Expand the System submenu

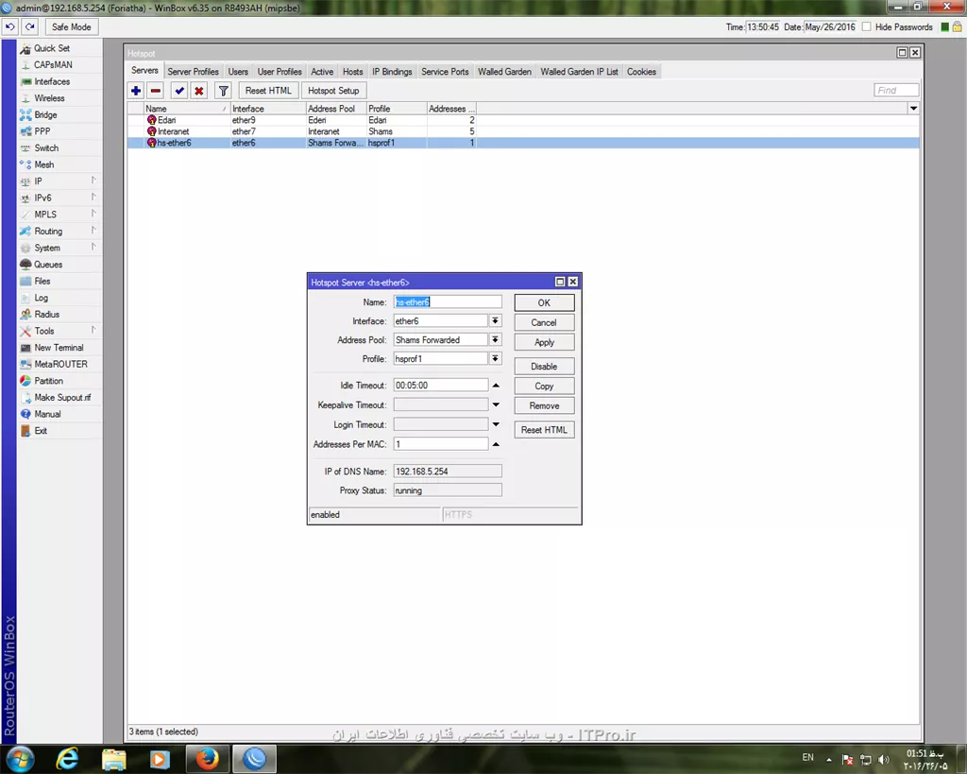pyautogui.click(x=59, y=249)
